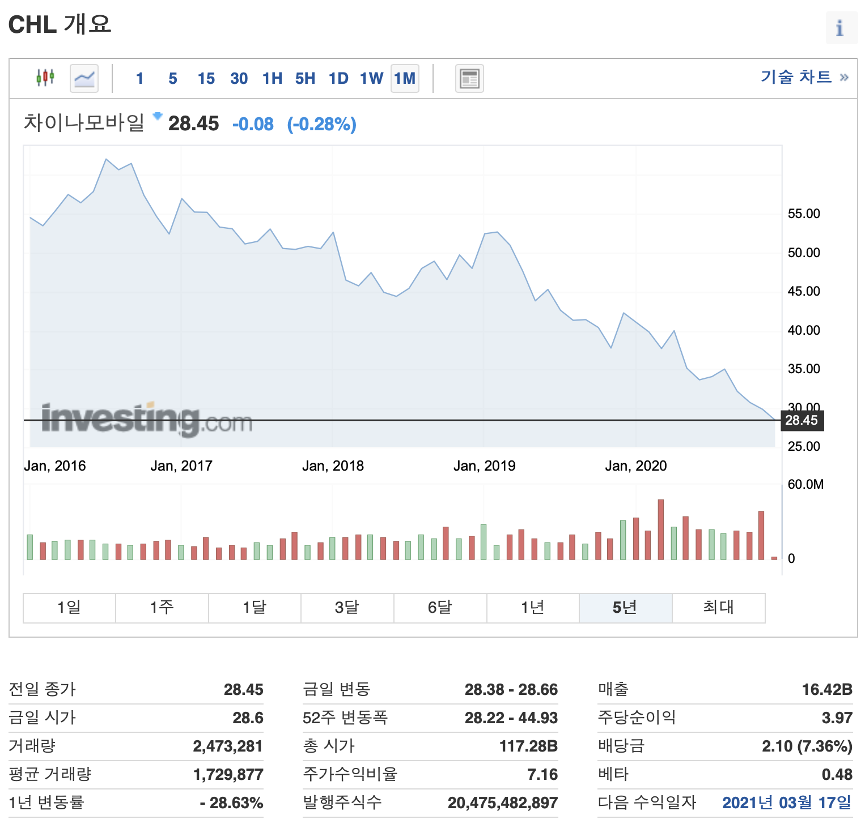Screen dimensions: 865x828
Task: Select the 30 minute interval
Action: tap(239, 78)
